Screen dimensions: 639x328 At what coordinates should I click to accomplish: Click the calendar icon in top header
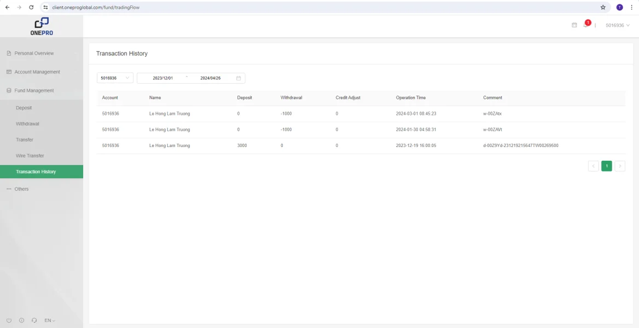pos(574,25)
